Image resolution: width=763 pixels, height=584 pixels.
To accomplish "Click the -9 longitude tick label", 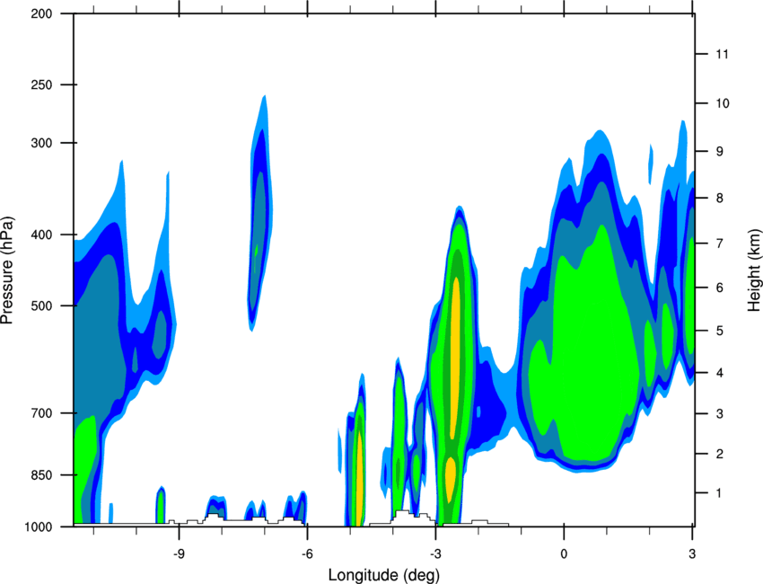I will tap(179, 553).
